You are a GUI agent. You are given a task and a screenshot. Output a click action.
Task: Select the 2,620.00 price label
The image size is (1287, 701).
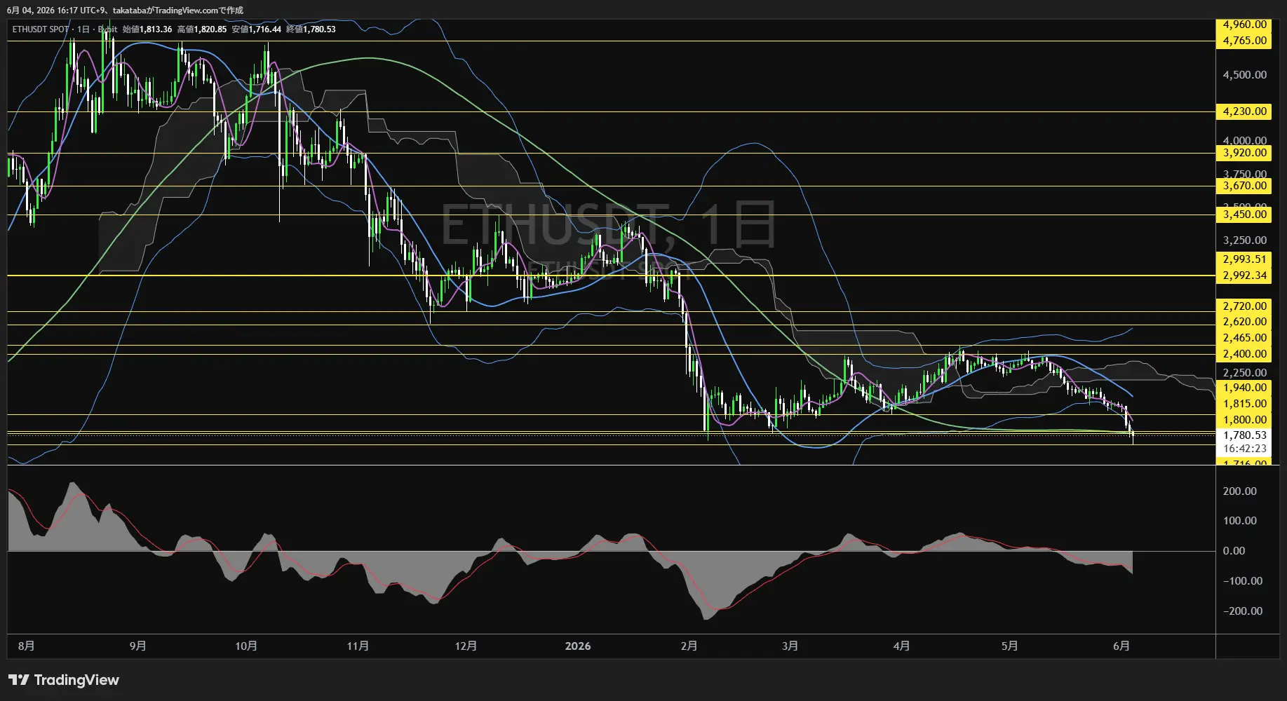coord(1245,322)
